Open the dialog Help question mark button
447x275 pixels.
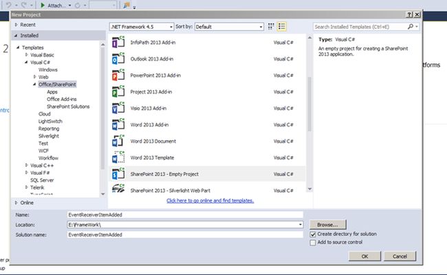pyautogui.click(x=409, y=14)
